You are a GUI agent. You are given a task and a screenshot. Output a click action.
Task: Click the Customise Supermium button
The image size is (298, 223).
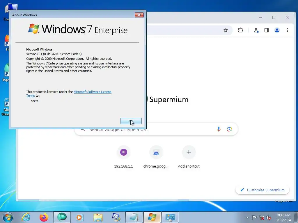[x=262, y=190]
